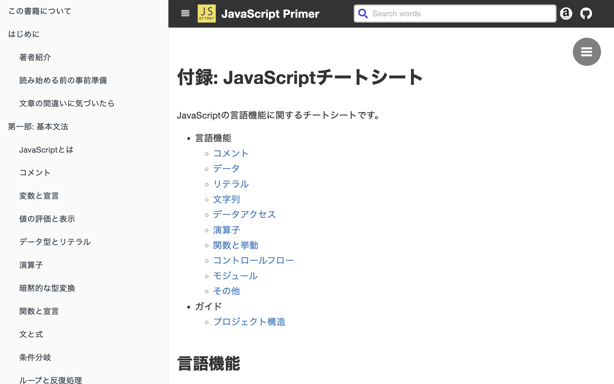Select 第一部: 基本文法 sidebar section
This screenshot has width=614, height=384.
tap(38, 127)
